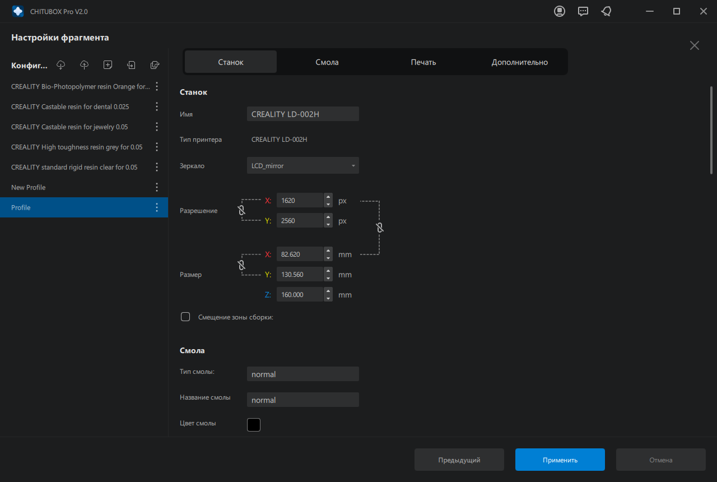Click the resolution X input field
The width and height of the screenshot is (717, 482).
point(300,200)
